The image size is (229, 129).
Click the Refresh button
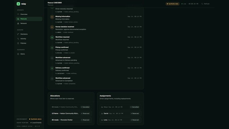(205, 4)
